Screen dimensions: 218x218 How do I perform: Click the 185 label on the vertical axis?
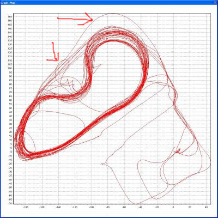pos(10,16)
